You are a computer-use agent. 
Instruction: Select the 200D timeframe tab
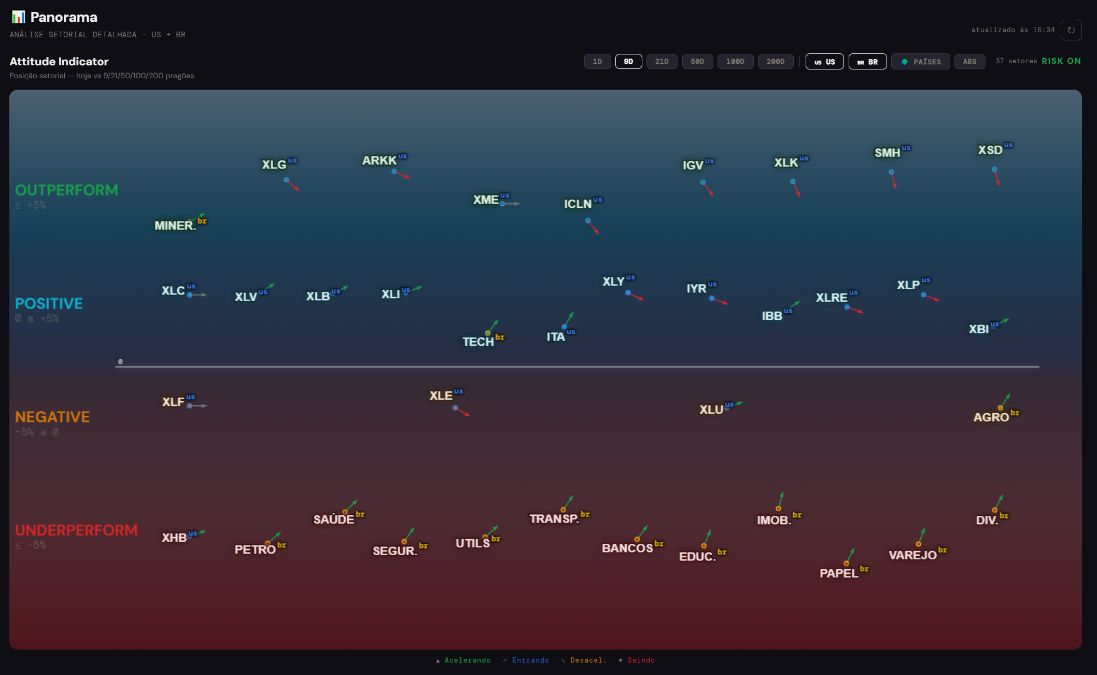click(776, 62)
